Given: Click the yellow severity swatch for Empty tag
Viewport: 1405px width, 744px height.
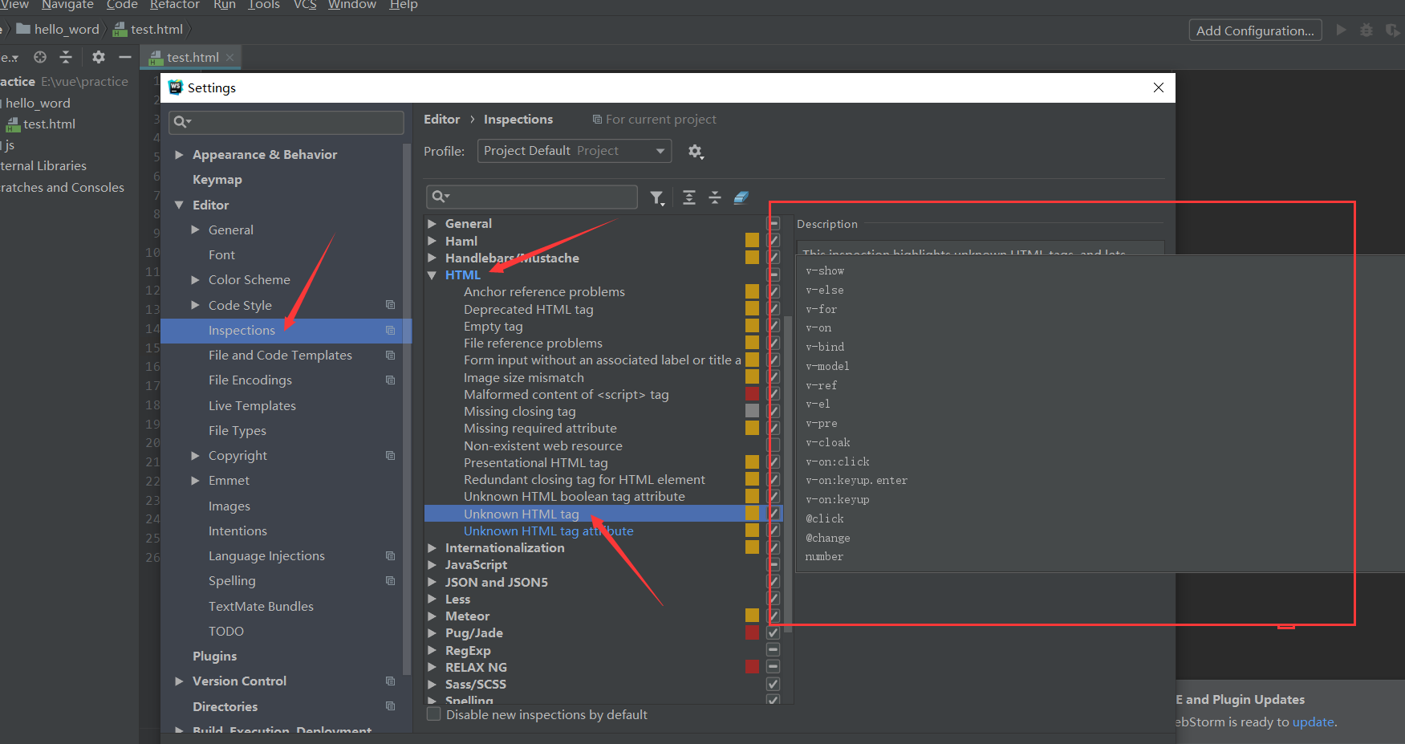Looking at the screenshot, I should (x=751, y=325).
